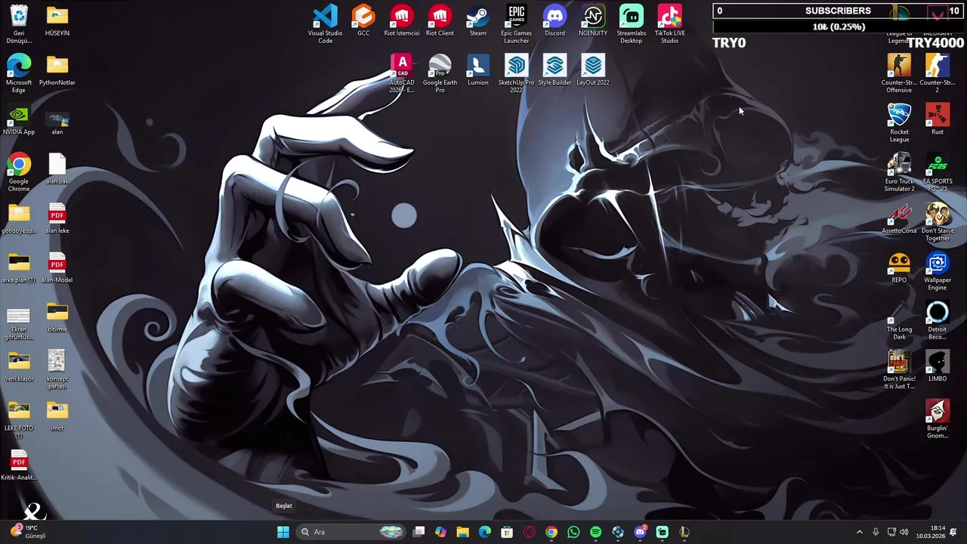Open File Explorer on taskbar

click(x=462, y=532)
